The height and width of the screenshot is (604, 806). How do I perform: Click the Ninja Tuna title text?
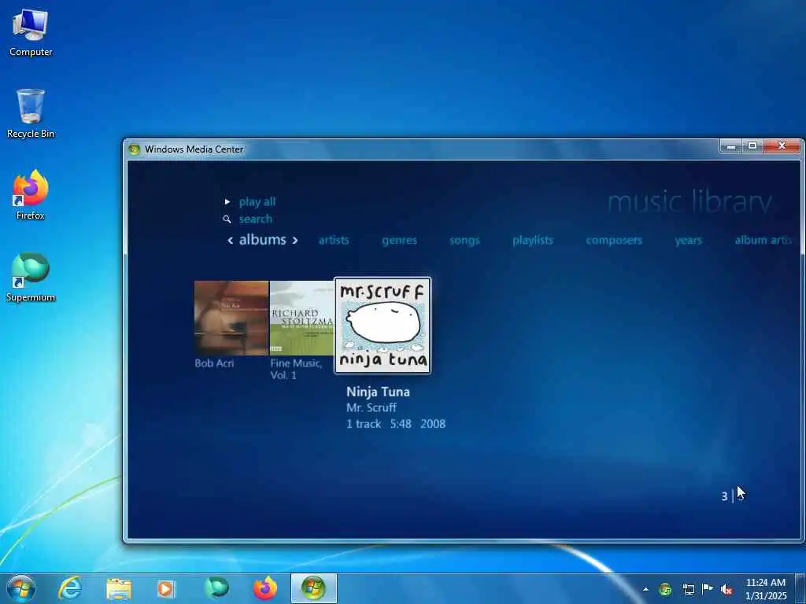[x=378, y=392]
